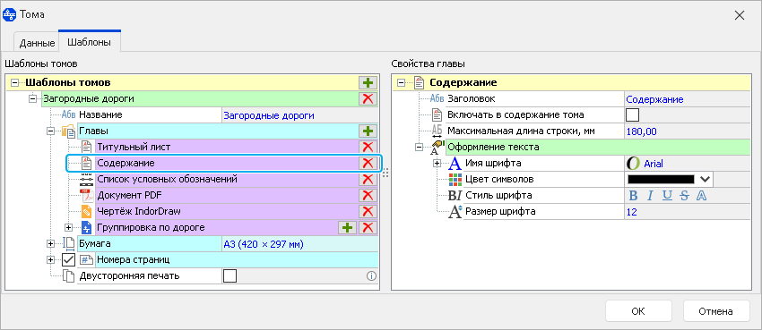Select the Список условных обозначений row
This screenshot has width=762, height=330.
227,179
